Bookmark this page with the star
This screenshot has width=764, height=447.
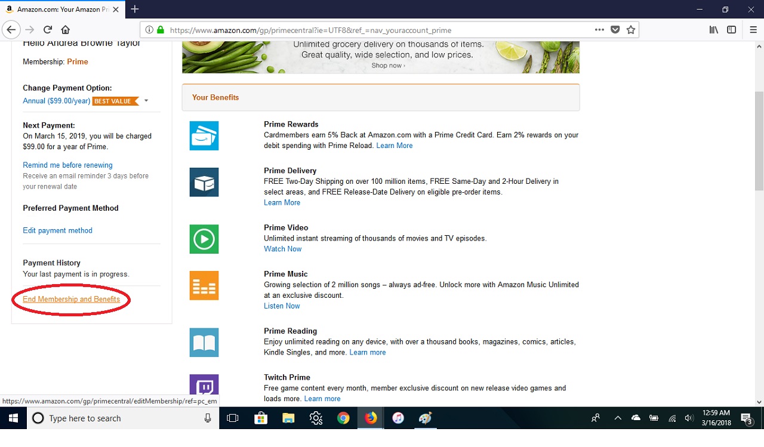click(631, 30)
